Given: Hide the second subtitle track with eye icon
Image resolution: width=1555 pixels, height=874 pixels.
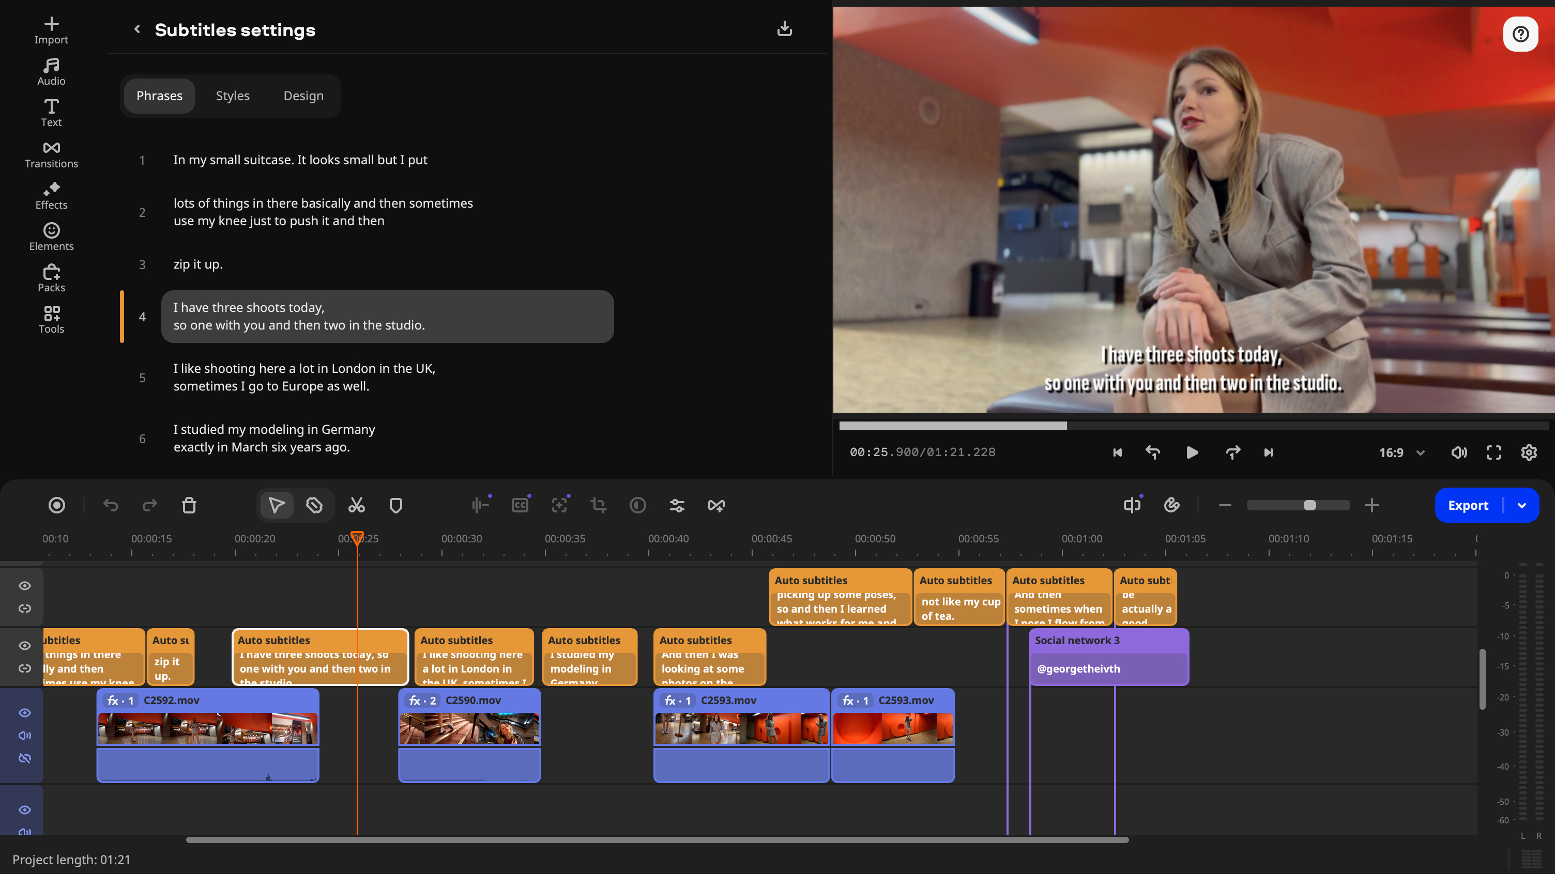Looking at the screenshot, I should click(x=25, y=645).
